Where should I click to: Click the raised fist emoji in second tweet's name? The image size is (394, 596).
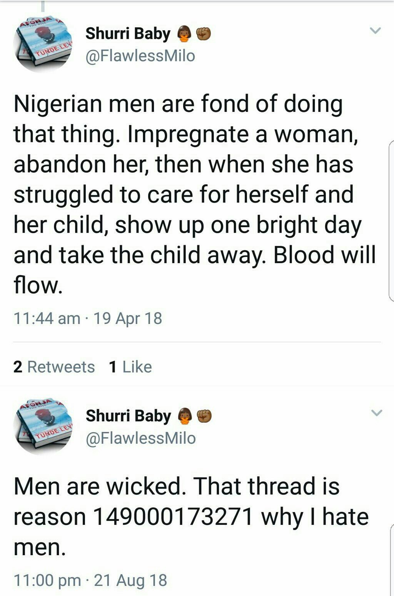coord(204,416)
